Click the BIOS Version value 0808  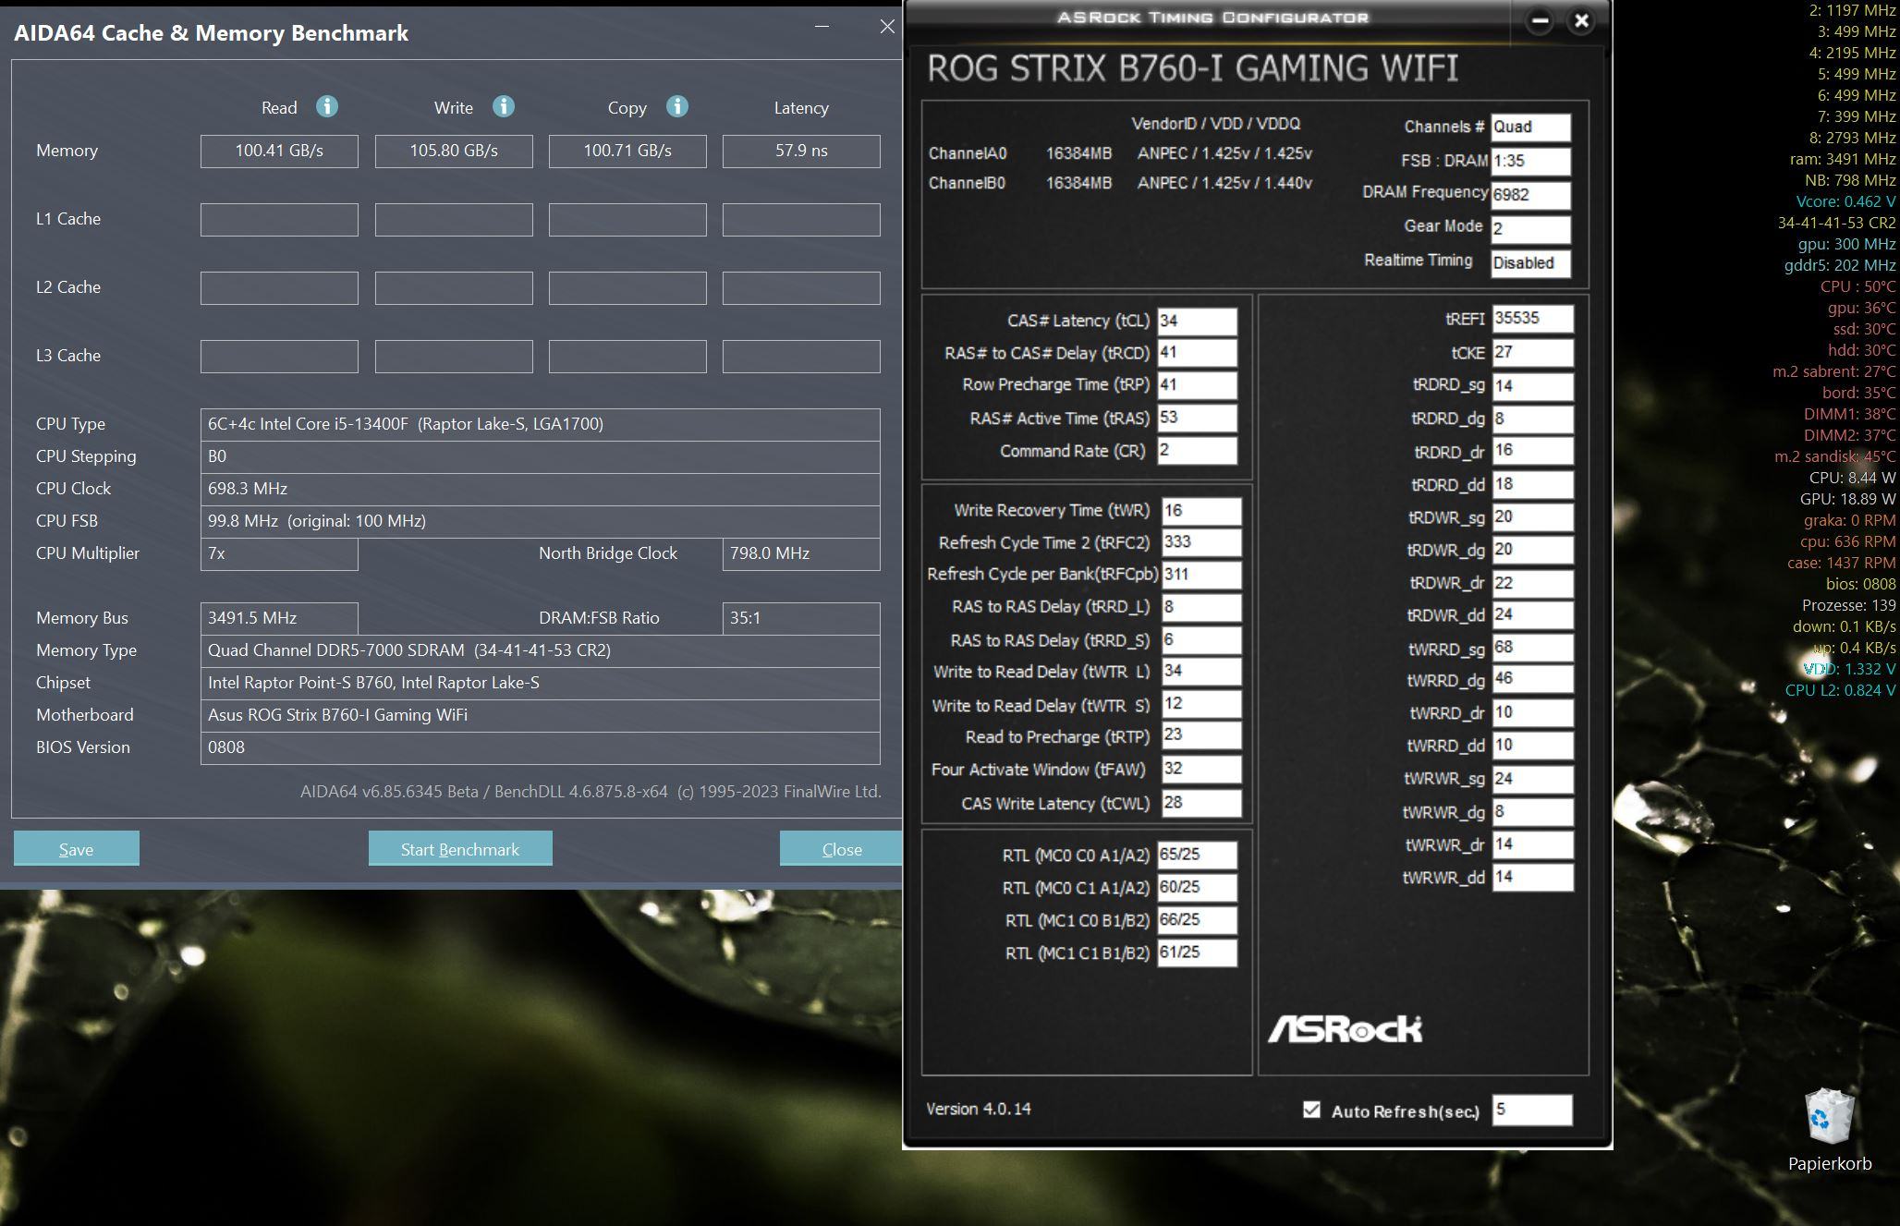coord(541,747)
